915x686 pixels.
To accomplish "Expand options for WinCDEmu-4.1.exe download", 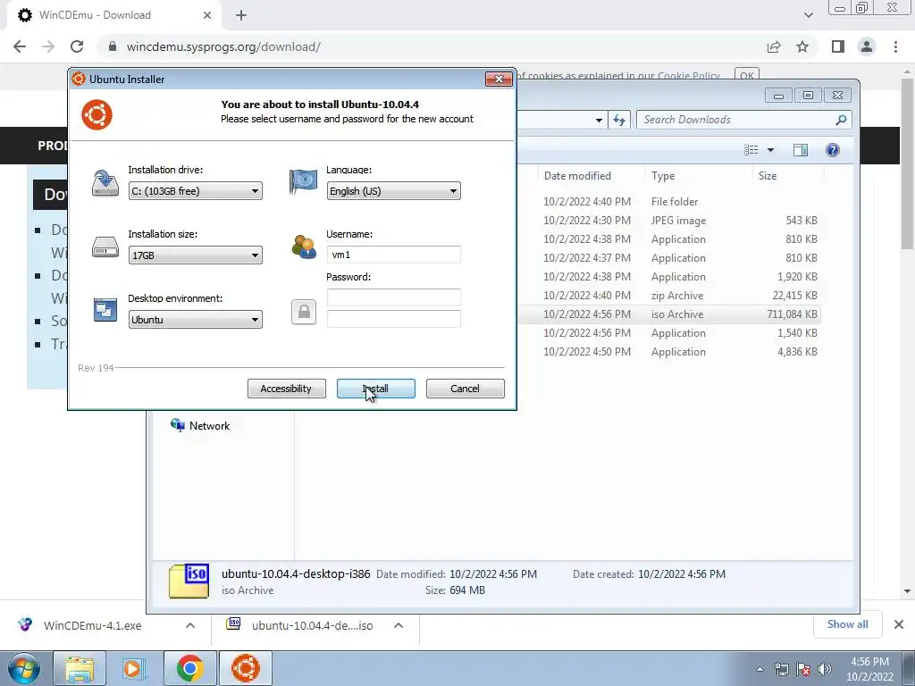I will click(190, 625).
